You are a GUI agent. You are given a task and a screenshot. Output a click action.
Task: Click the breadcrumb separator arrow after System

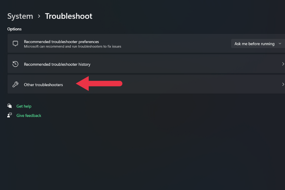[39, 16]
